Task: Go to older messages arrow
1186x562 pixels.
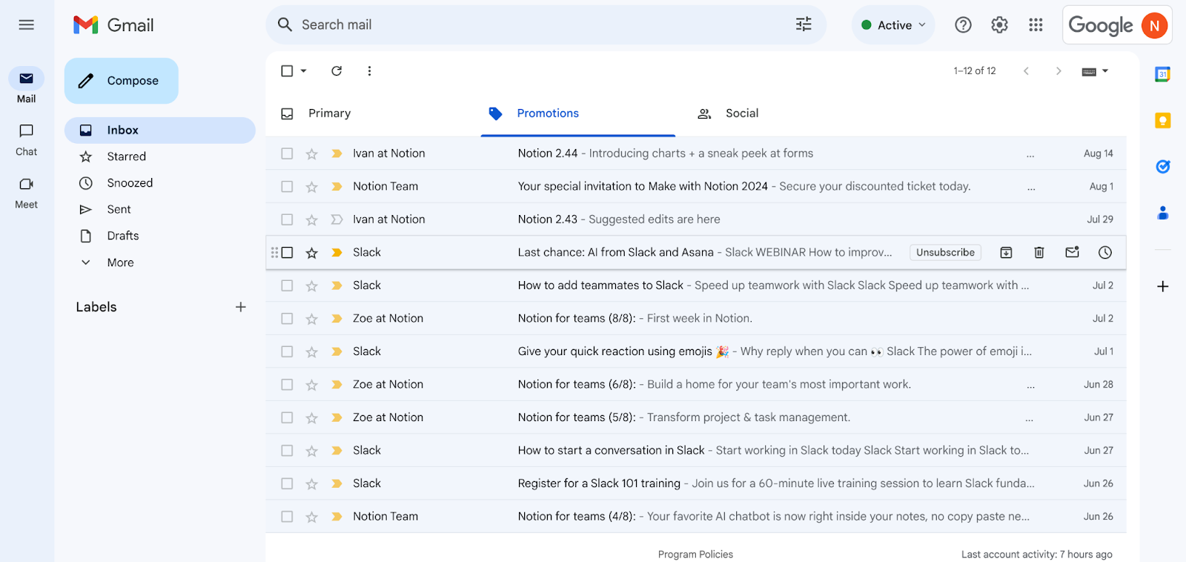Action: point(1059,70)
